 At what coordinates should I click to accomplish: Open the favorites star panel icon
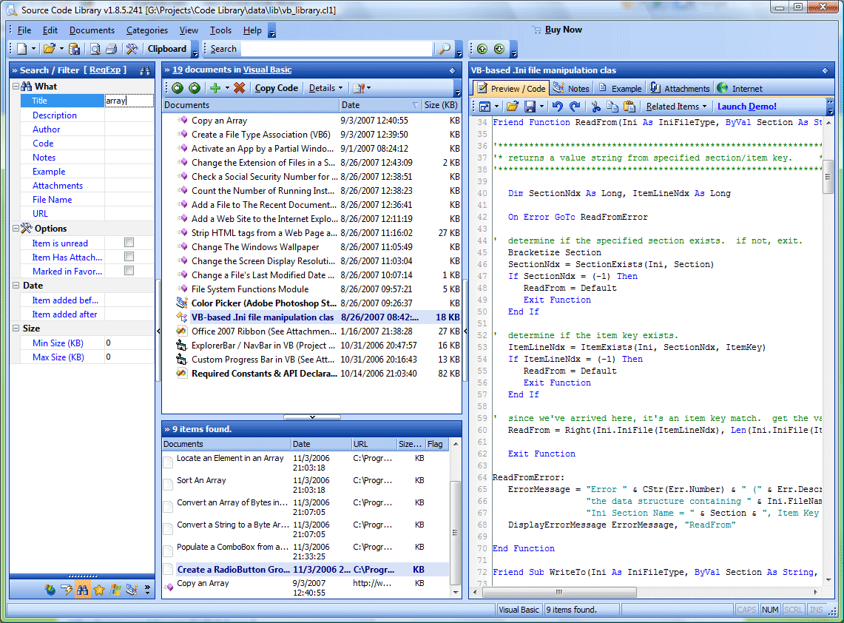(98, 590)
